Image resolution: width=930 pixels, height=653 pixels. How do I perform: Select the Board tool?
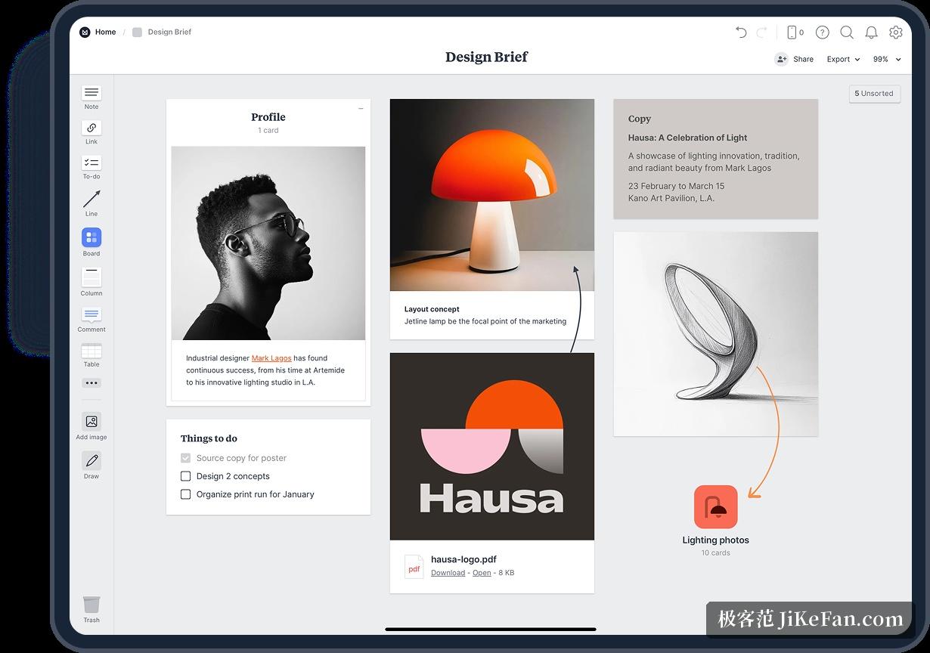click(x=91, y=242)
